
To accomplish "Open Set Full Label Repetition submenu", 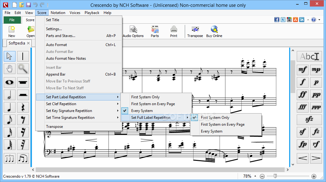I will coord(156,118).
